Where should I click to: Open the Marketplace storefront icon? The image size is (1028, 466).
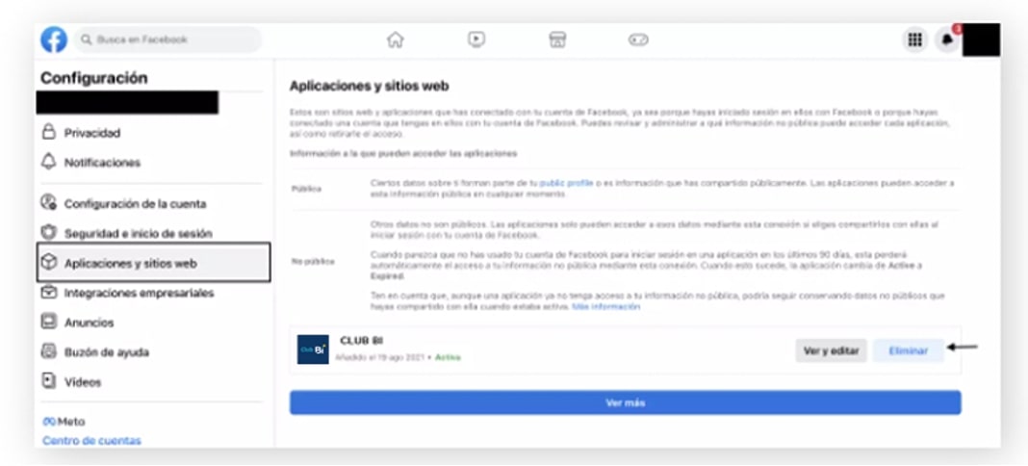(556, 39)
